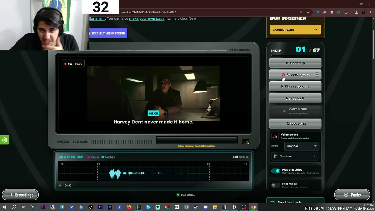Click Need Help? Ask on Discord button

(108, 33)
